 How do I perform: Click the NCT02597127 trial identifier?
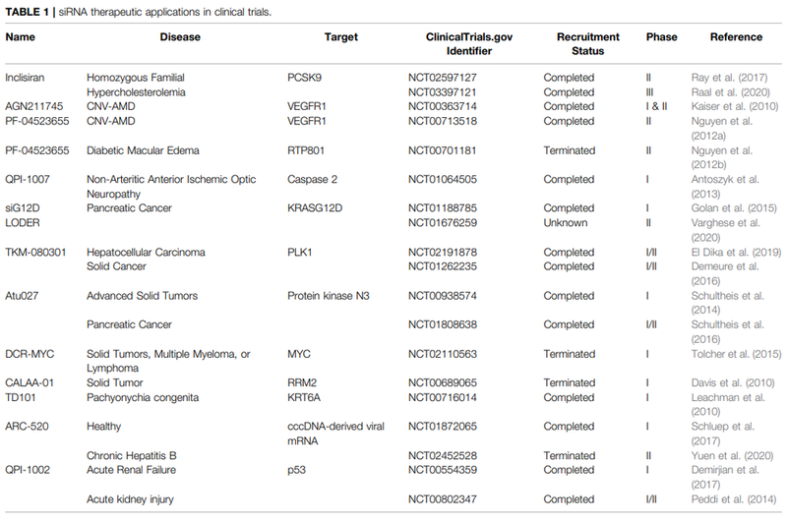(445, 77)
